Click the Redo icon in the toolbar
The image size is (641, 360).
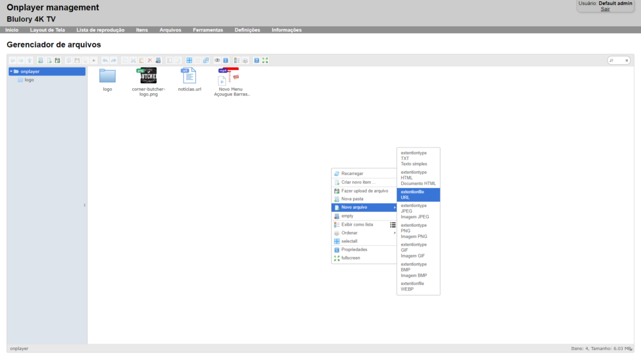pos(114,61)
